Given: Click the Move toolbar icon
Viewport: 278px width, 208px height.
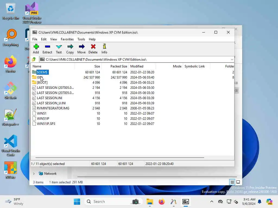Looking at the screenshot, I should tap(81, 49).
